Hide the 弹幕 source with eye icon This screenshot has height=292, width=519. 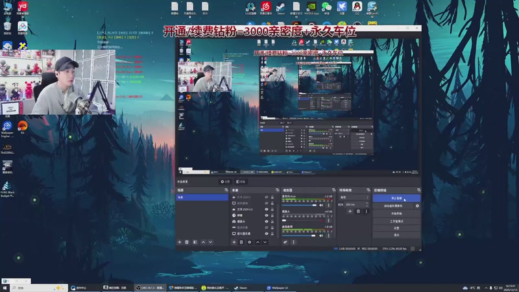click(267, 215)
